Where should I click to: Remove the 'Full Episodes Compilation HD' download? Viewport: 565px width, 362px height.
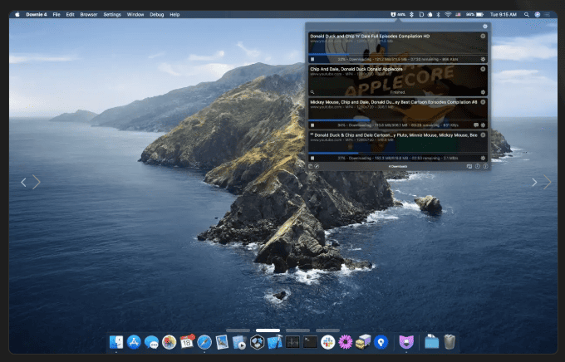point(483,36)
